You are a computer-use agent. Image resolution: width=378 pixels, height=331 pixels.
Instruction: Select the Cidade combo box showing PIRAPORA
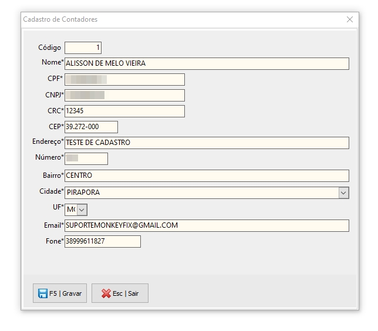[201, 192]
